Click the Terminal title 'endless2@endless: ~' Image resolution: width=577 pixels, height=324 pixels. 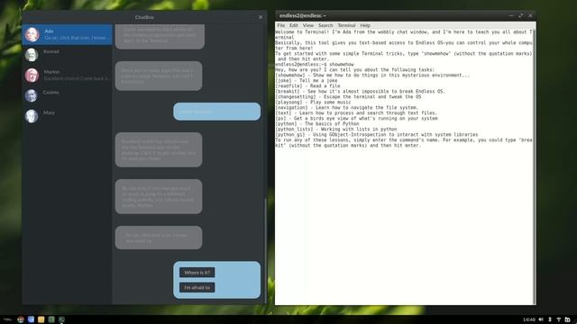303,15
